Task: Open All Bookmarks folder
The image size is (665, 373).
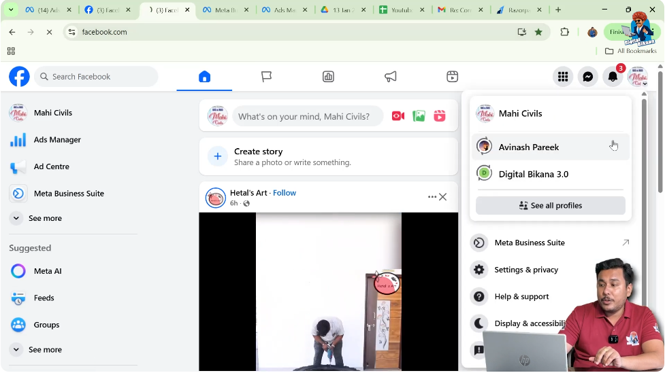Action: coord(631,51)
